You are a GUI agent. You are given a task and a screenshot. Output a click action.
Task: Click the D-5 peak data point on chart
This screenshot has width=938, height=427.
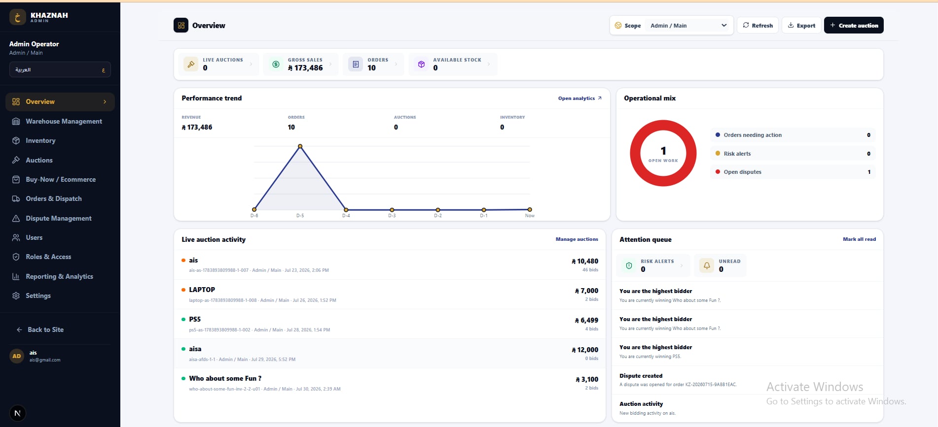point(300,146)
